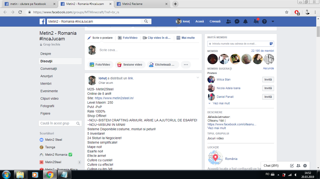Expand Vezi mai mult under suggested members
320x179 pixels.
[221, 103]
